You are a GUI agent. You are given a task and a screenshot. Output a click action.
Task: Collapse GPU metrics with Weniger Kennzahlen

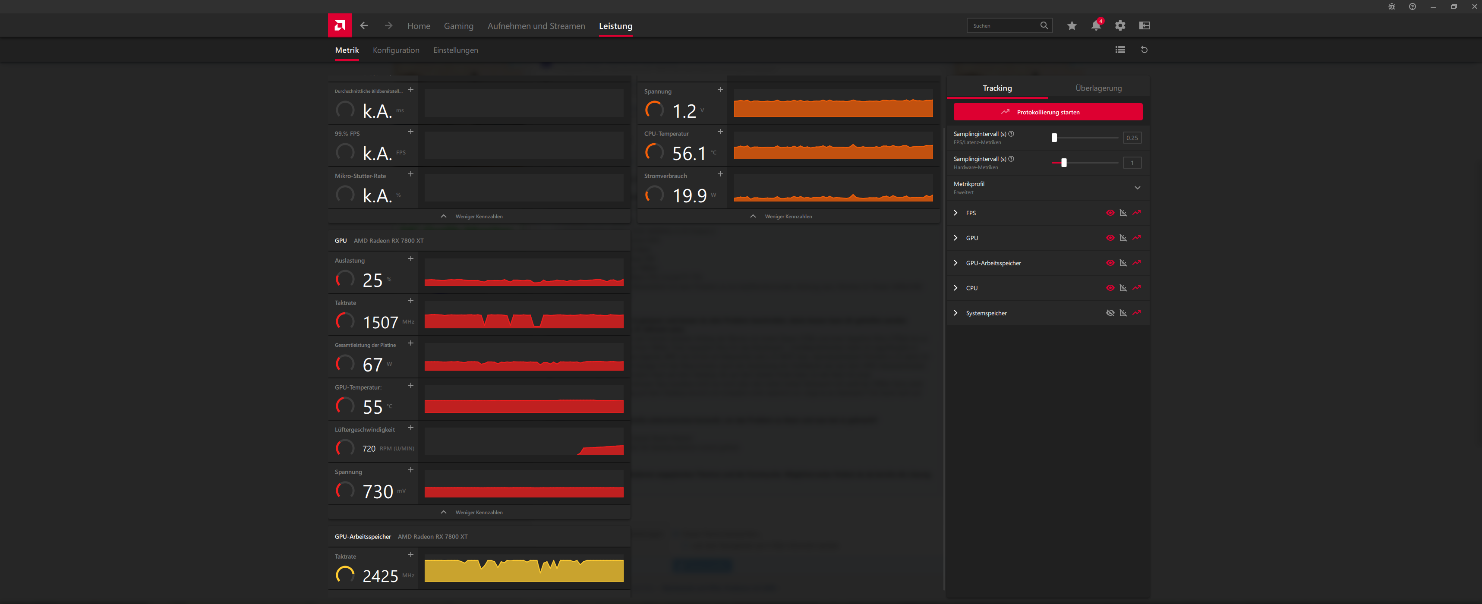click(478, 513)
